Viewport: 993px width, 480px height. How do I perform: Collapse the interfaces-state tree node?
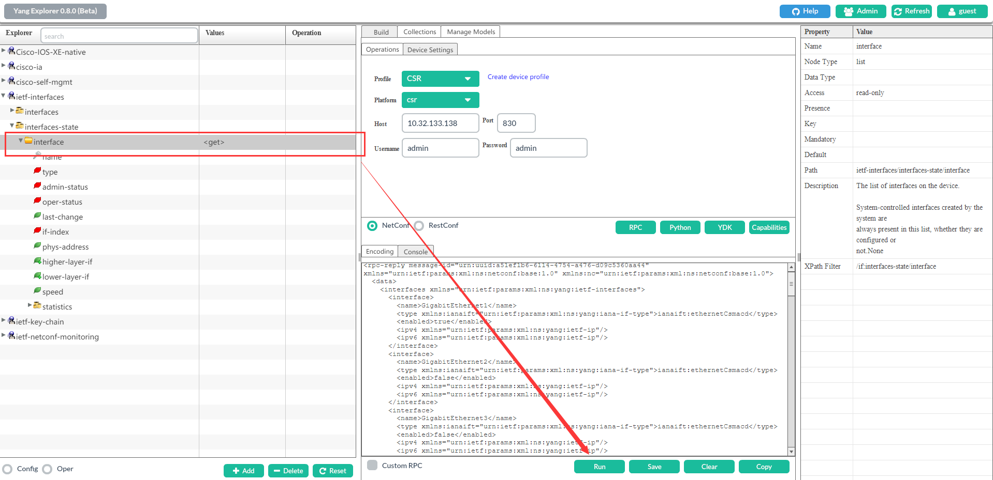coord(11,125)
